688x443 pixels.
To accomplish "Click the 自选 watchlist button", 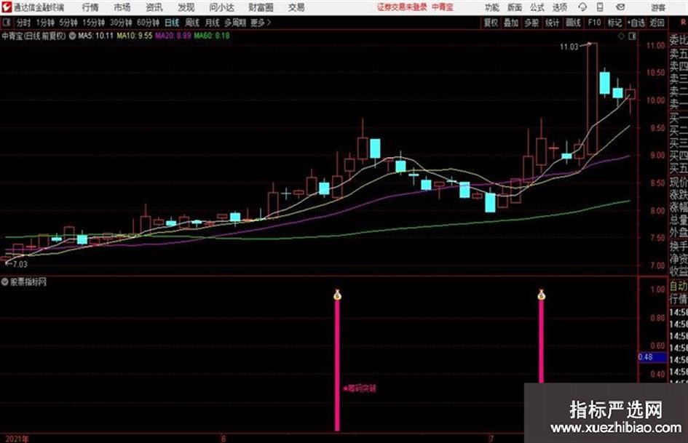I will pos(636,23).
